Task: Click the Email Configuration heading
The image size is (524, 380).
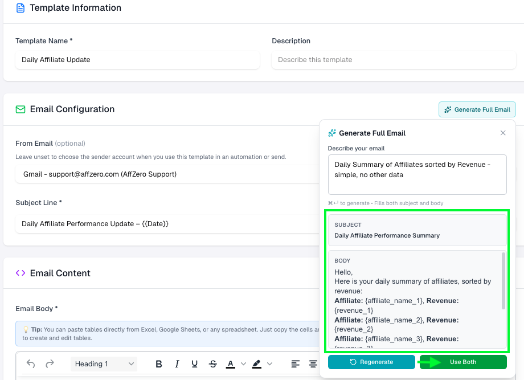Action: tap(72, 109)
